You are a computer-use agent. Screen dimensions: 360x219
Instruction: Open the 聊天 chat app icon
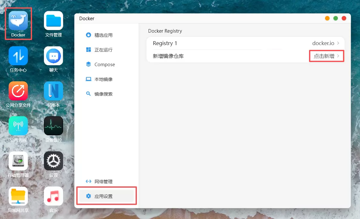pos(53,56)
